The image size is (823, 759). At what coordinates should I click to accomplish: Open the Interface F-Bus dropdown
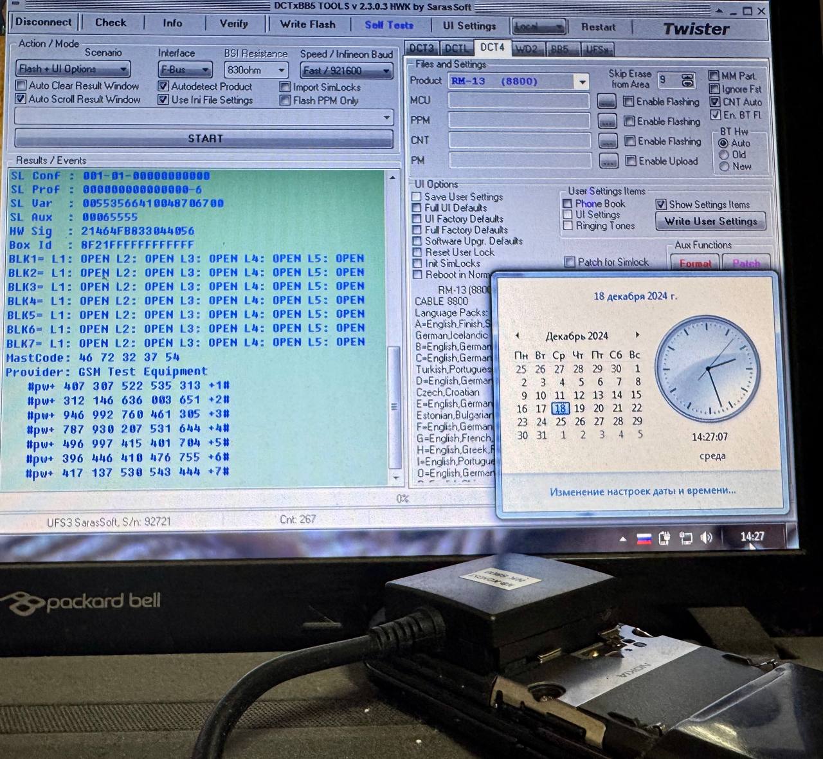pyautogui.click(x=185, y=69)
